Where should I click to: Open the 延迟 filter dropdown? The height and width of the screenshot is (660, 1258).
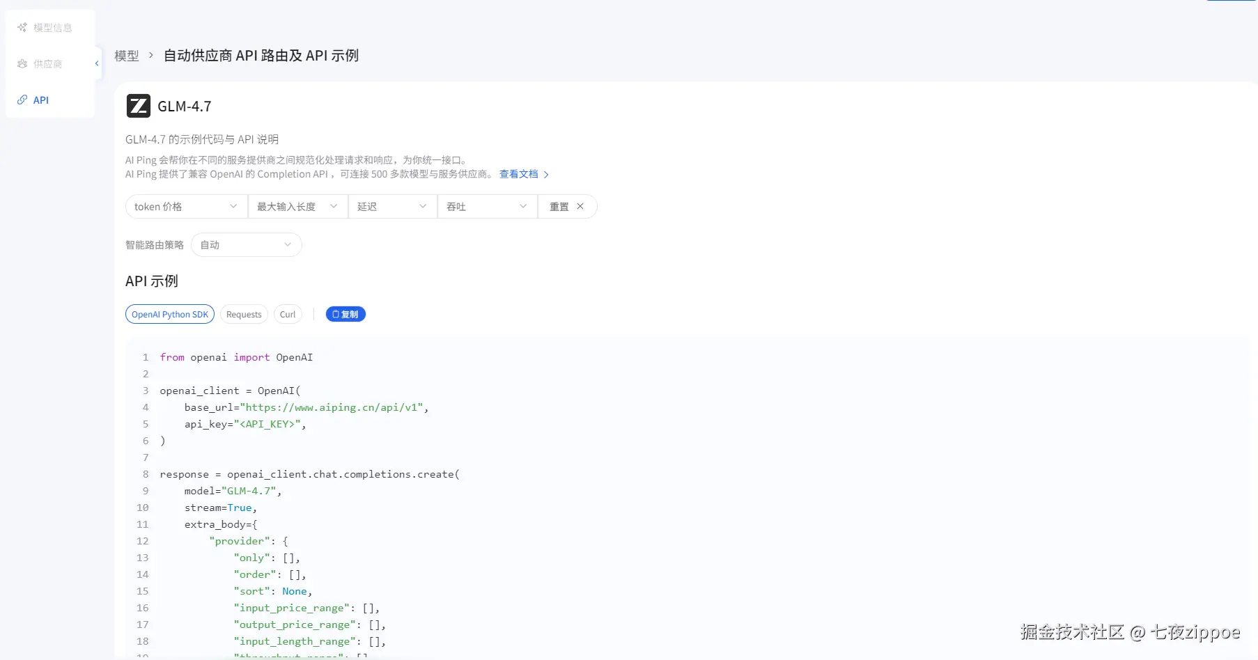pos(392,207)
